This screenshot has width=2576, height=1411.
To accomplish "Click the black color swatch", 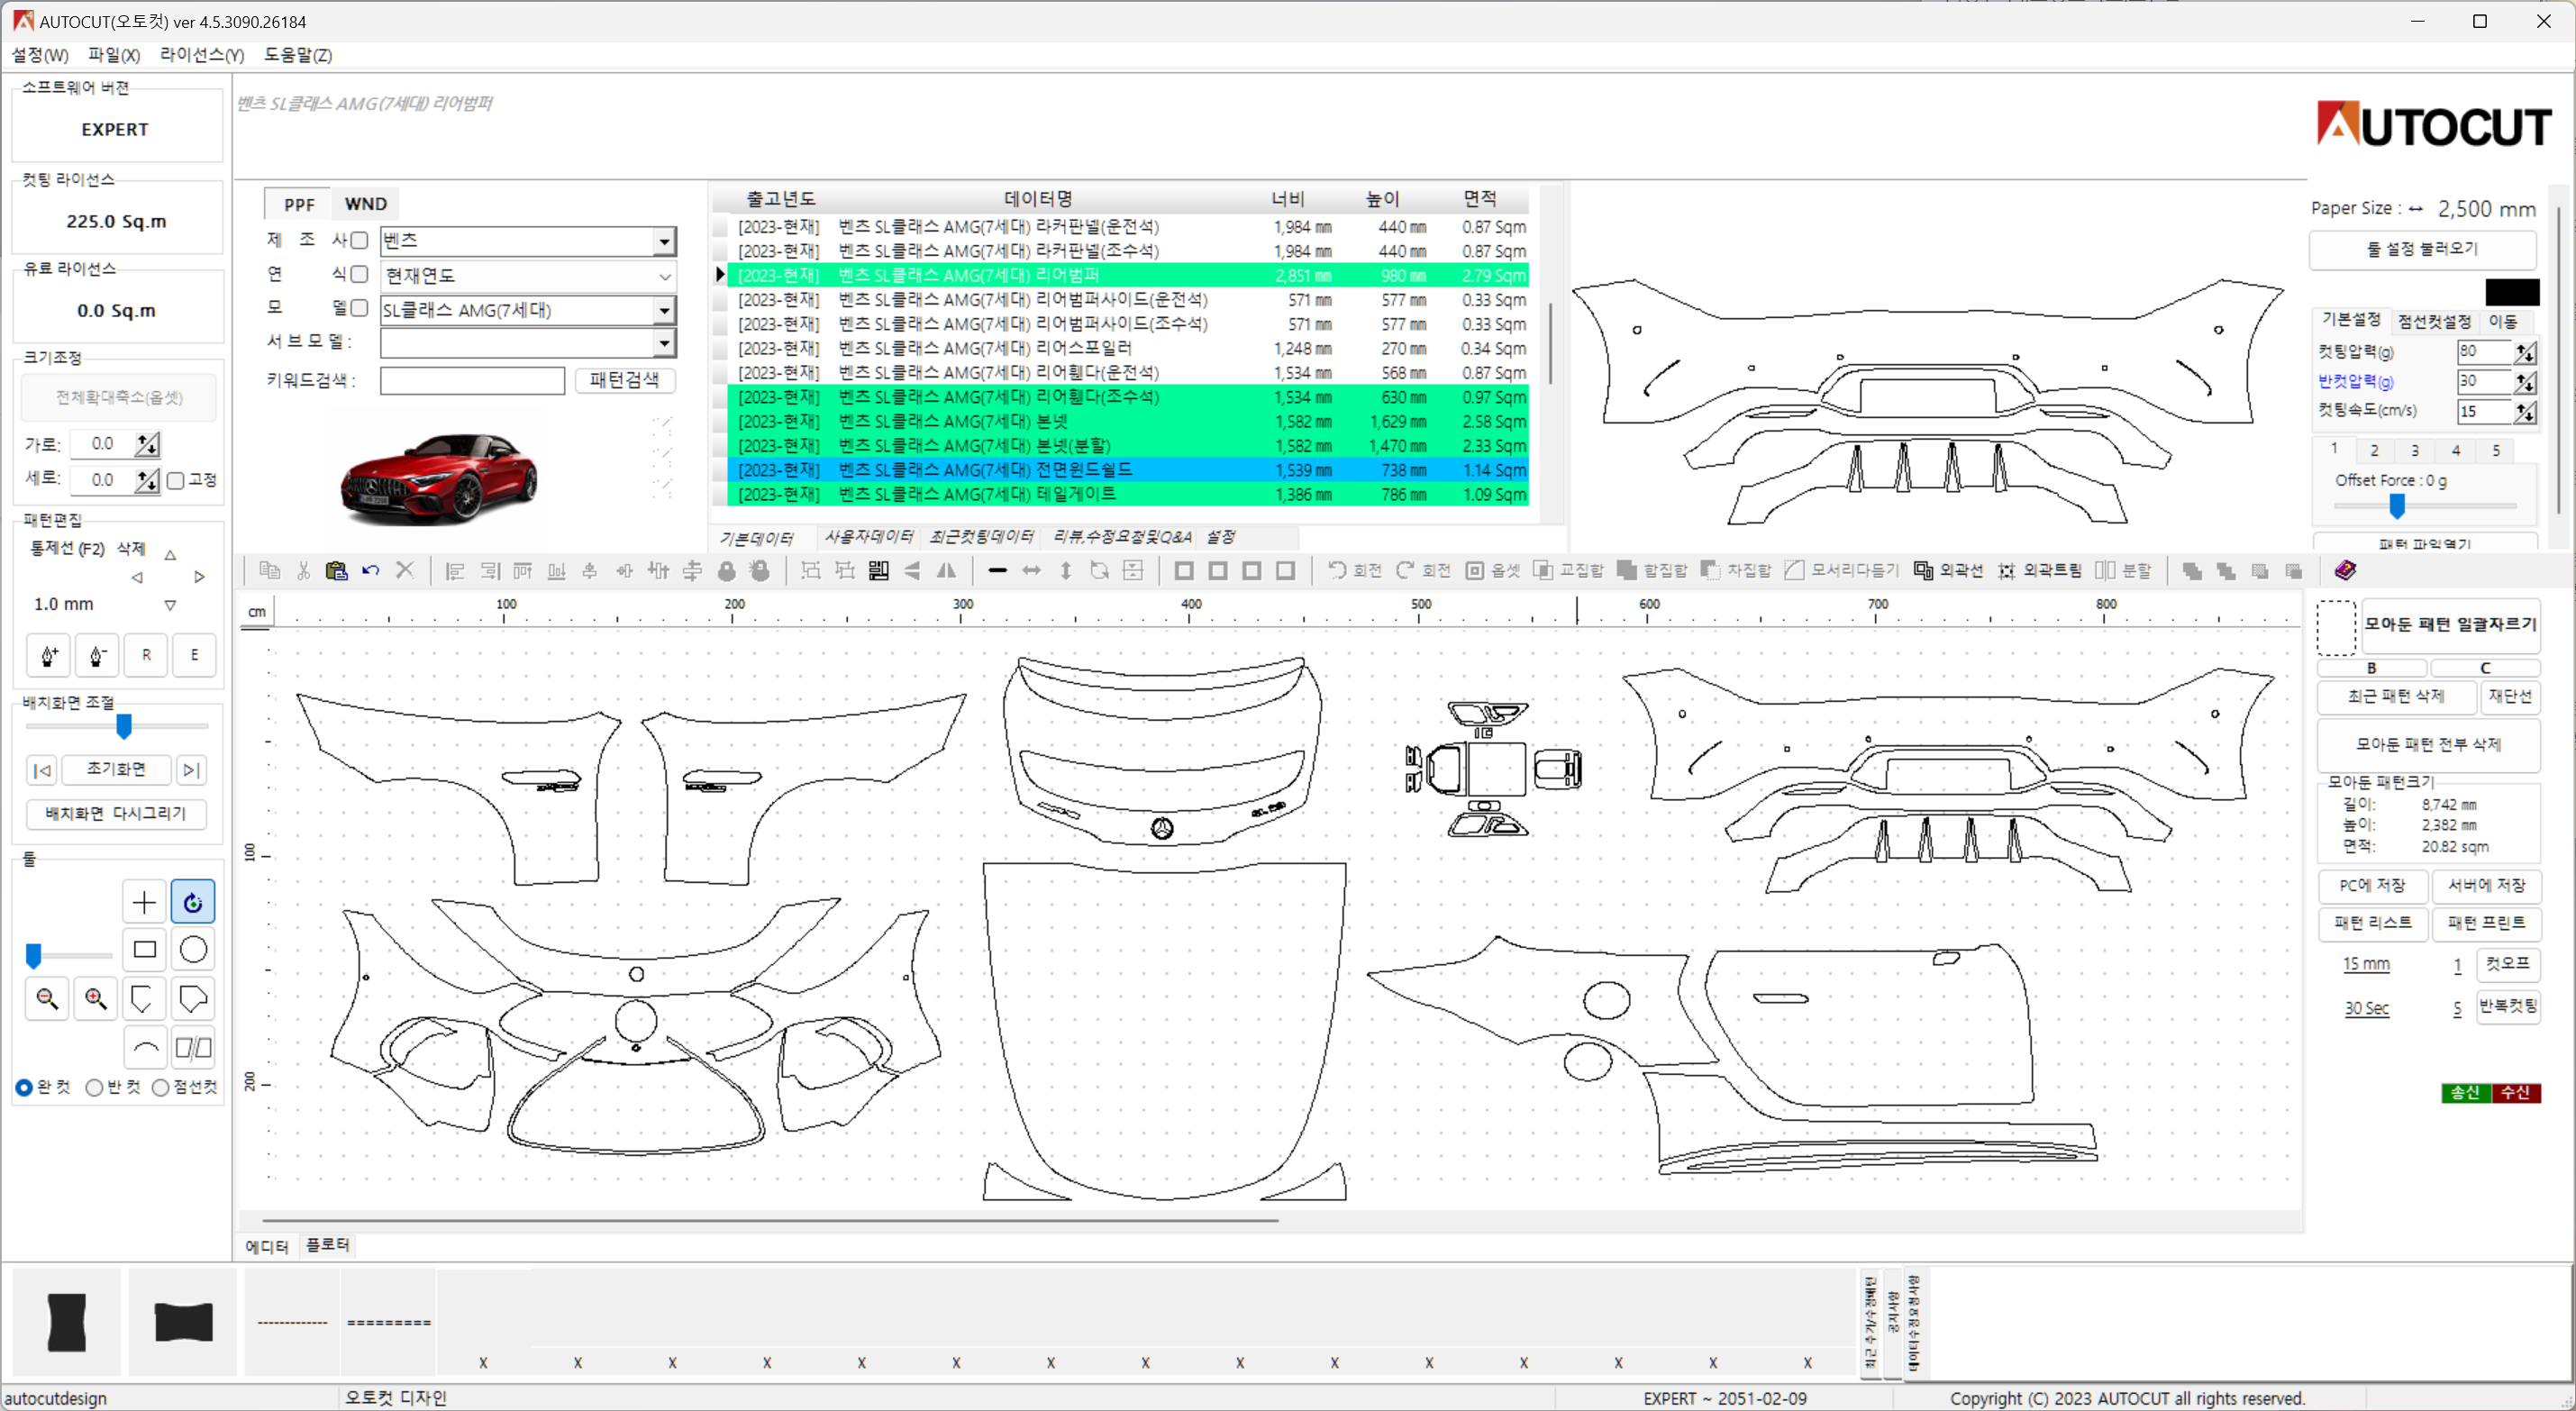I will point(2512,292).
